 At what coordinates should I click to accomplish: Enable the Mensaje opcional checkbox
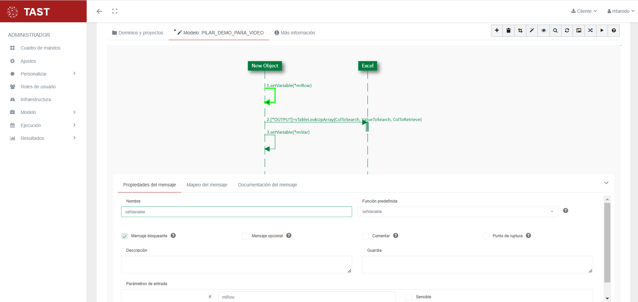point(245,236)
